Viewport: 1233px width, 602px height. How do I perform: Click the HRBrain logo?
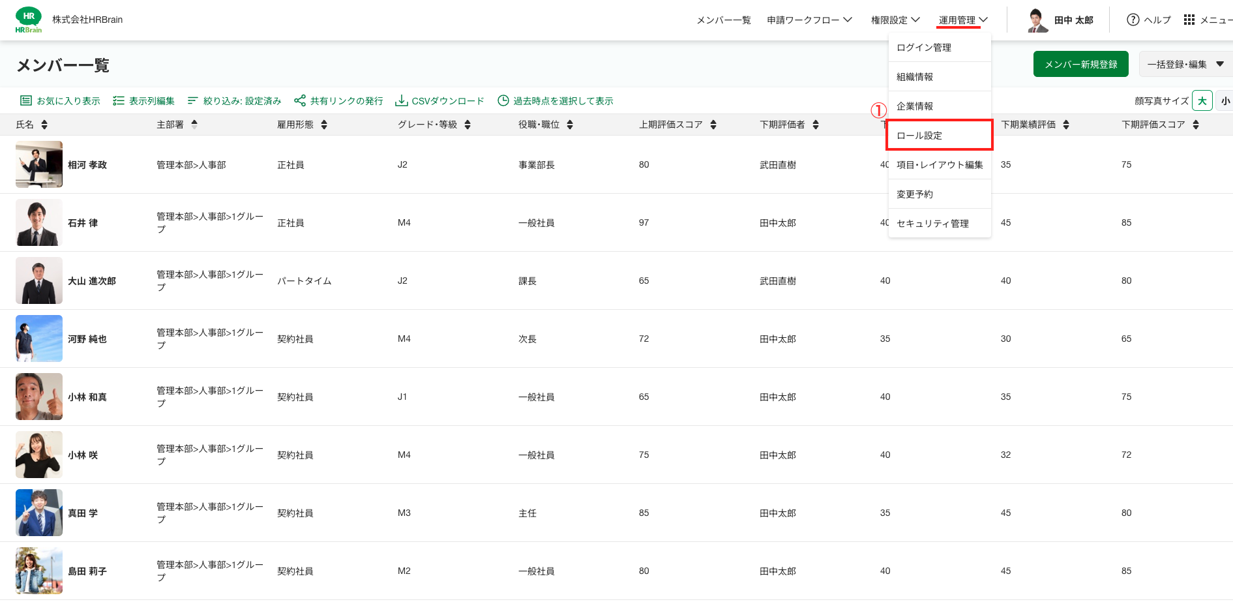point(29,20)
